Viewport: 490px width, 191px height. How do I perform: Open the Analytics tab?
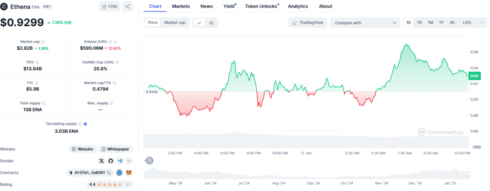pos(298,6)
